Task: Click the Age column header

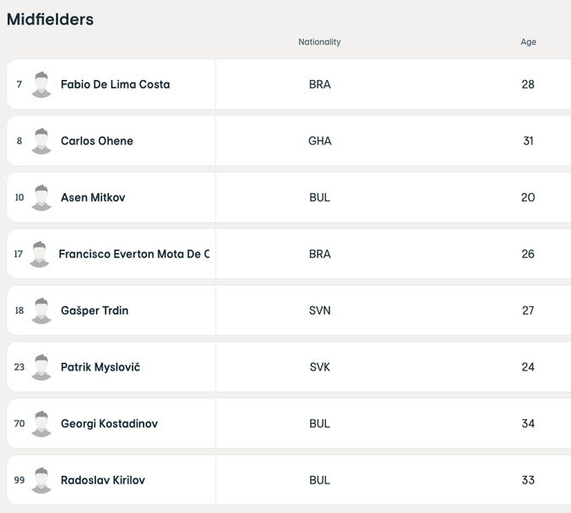Action: (528, 42)
